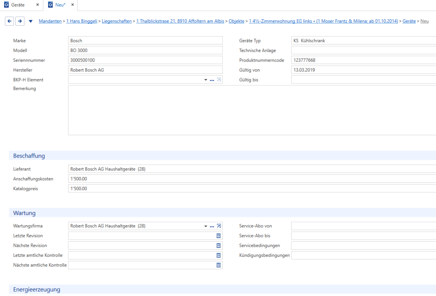436x296 pixels.
Task: Click the Seriennnummer input field
Action: click(x=145, y=60)
